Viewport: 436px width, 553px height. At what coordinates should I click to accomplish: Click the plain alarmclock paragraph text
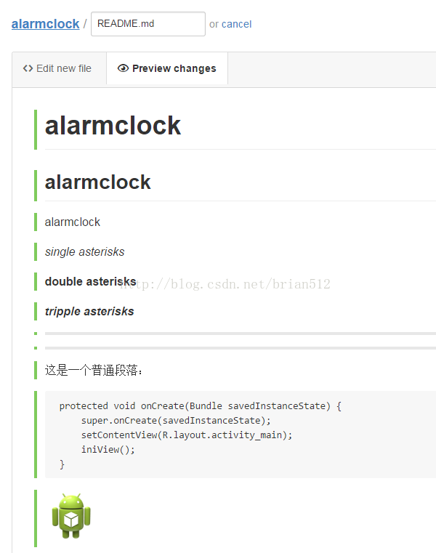(x=73, y=222)
